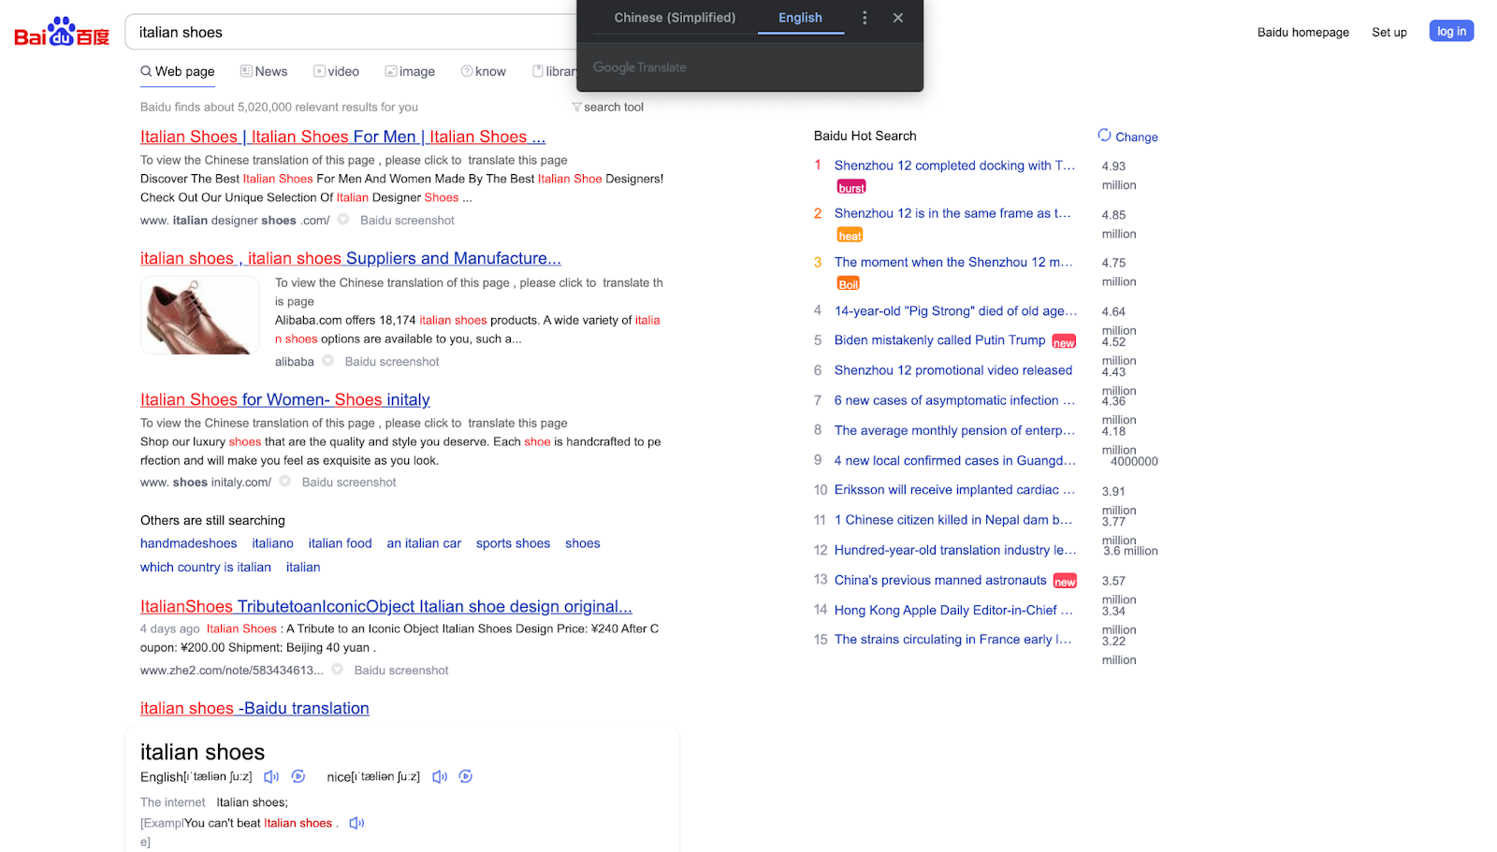Screen dimensions: 1497x852
Task: Search related term 'handmadeshoes'
Action: pos(189,543)
